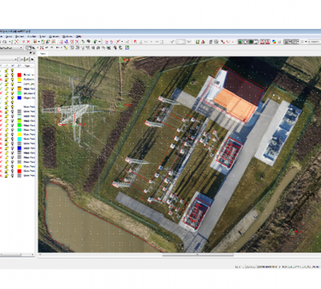Turn on the lightbulb for the cyan layer
This screenshot has width=321, height=289.
pyautogui.click(x=12, y=139)
